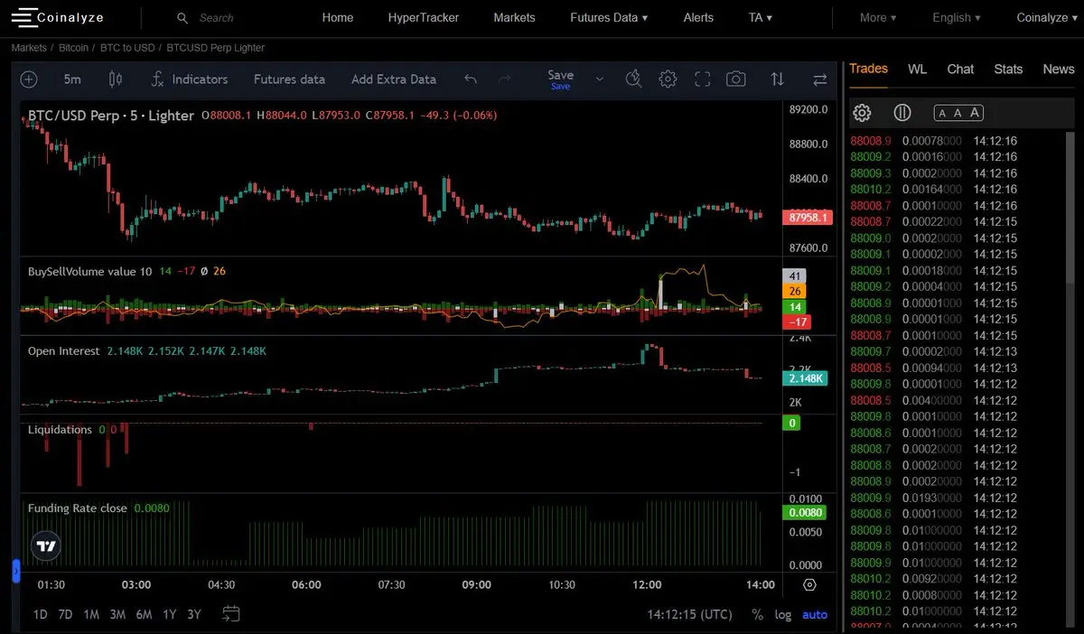Follow the Markets breadcrumb link
Screen dimensions: 1084x634
tap(29, 48)
